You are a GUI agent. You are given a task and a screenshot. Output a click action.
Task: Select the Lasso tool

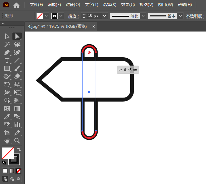click(x=17, y=45)
